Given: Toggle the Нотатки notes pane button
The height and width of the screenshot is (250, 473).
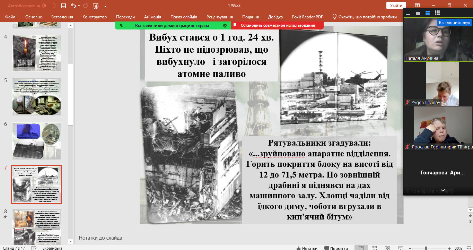Looking at the screenshot, I should [307, 248].
